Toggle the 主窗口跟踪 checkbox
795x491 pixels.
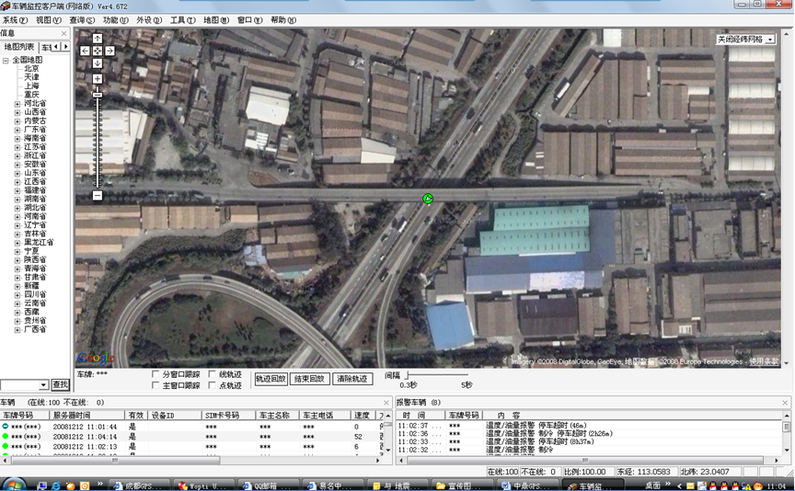[156, 386]
